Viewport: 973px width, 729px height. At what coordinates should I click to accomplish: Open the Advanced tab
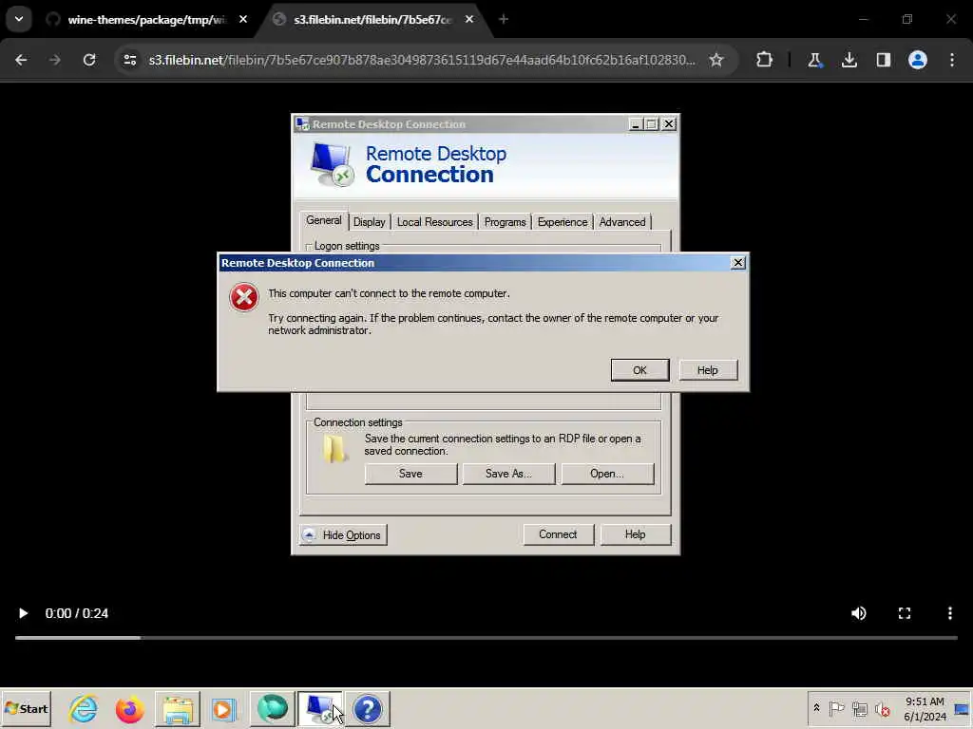[x=622, y=222]
